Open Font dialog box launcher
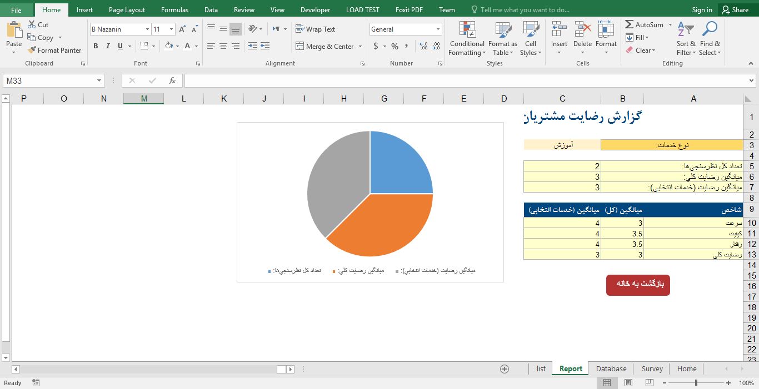 [197, 64]
